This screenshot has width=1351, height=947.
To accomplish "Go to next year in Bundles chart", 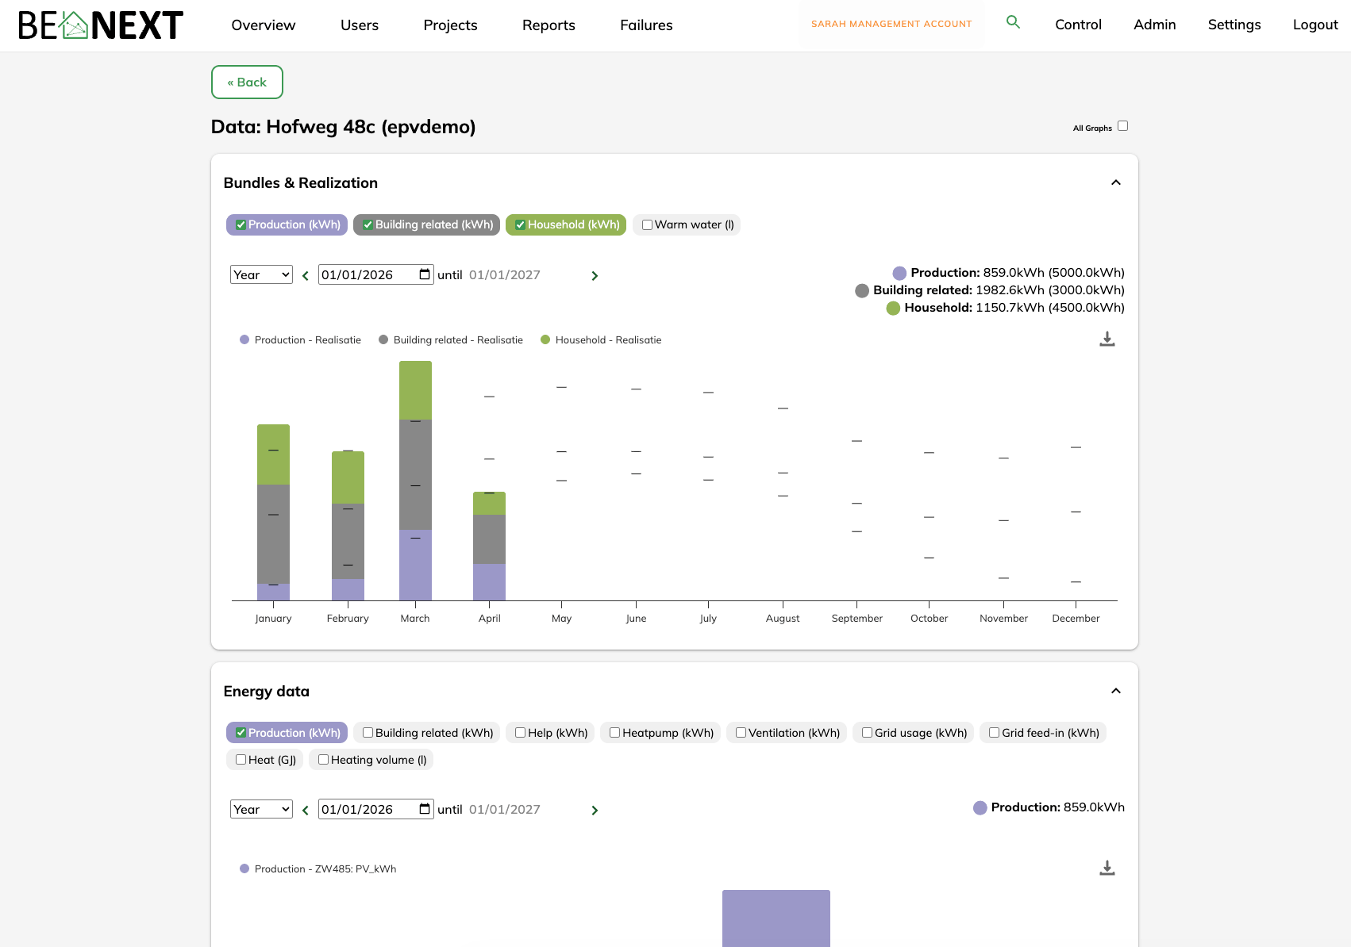I will coord(595,276).
